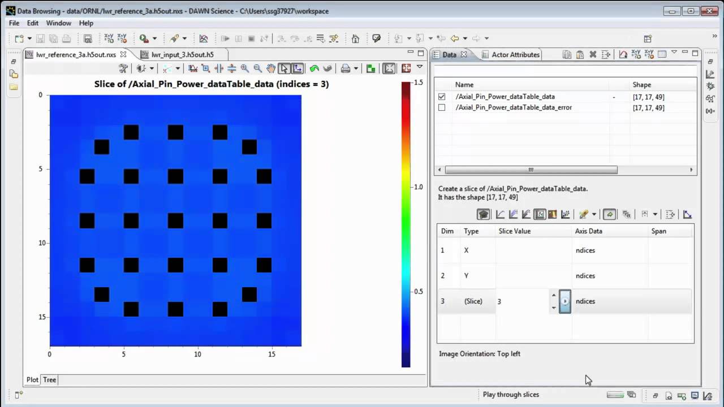Click the gear icon in right sidebar
This screenshot has width=724, height=407.
pyautogui.click(x=710, y=86)
